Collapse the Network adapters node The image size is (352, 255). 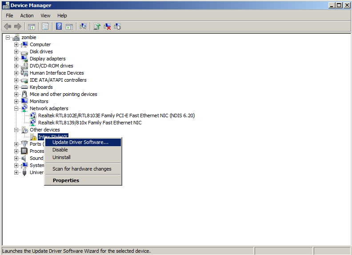click(16, 108)
